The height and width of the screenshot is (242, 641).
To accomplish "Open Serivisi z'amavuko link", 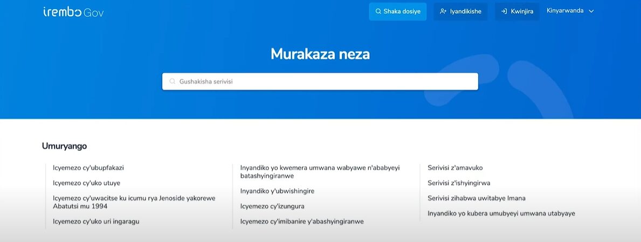I will click(455, 168).
